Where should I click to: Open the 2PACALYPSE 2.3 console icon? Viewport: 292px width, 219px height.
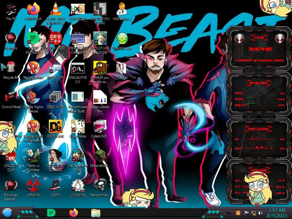[78, 72]
